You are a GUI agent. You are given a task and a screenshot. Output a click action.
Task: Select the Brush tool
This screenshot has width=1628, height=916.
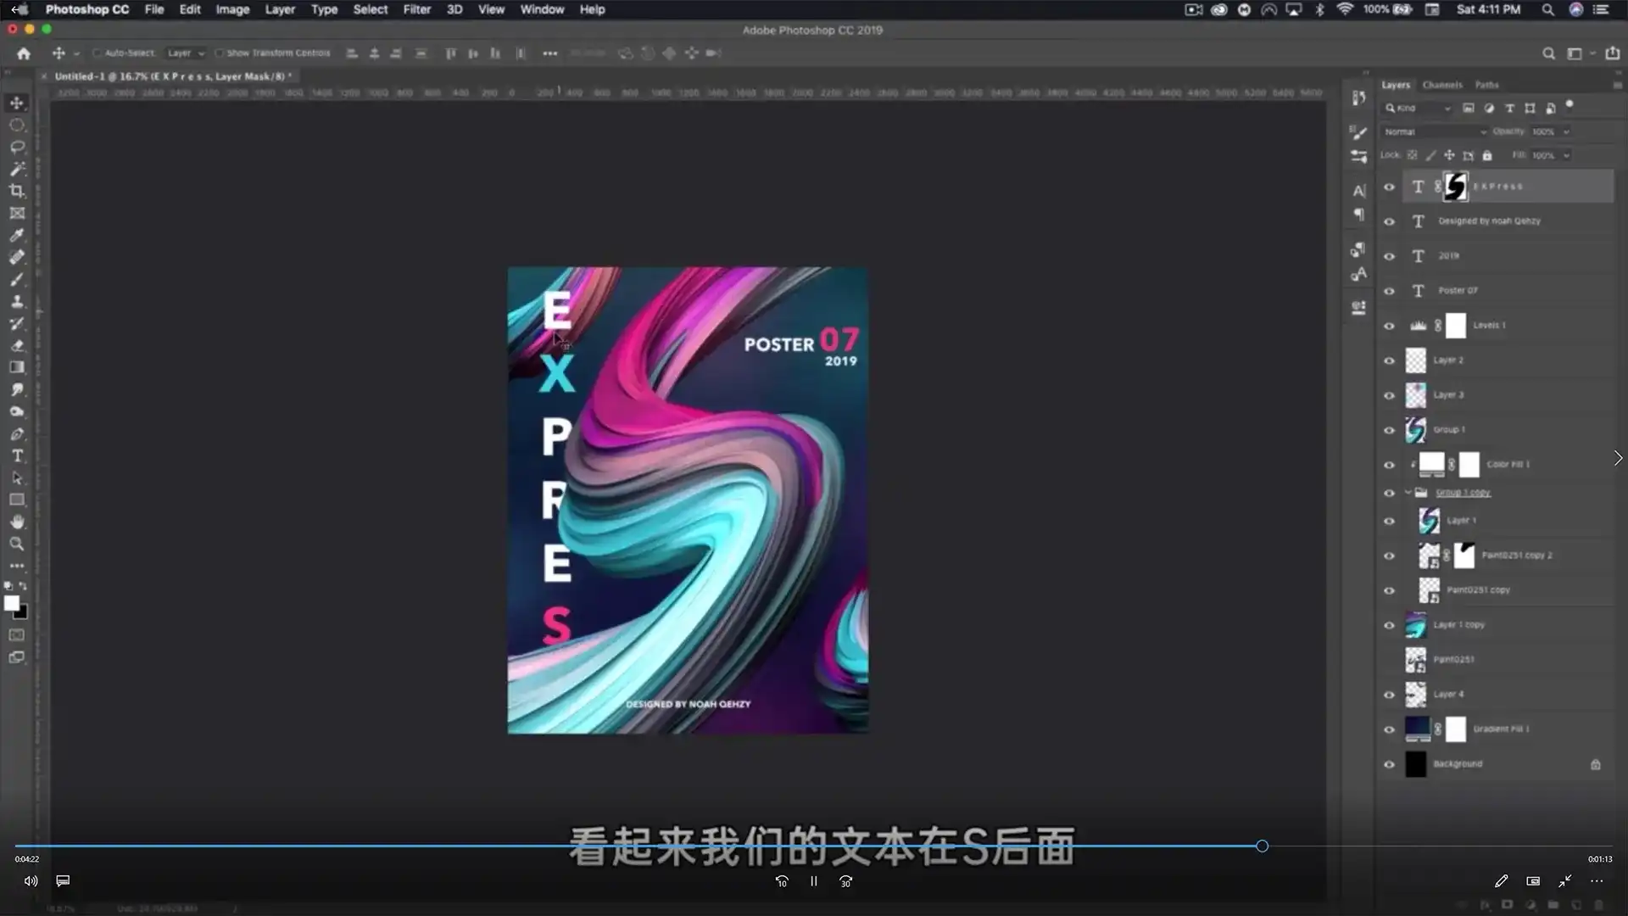pyautogui.click(x=17, y=279)
